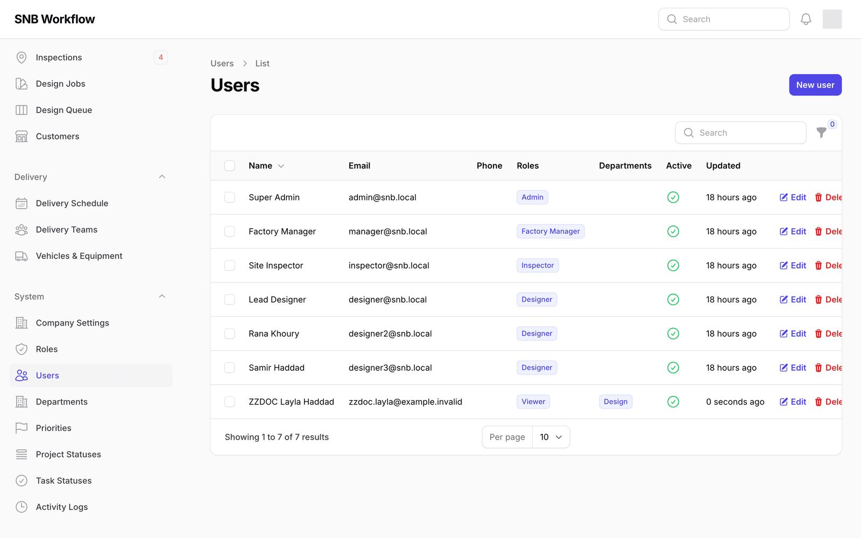Open Design Queue in sidebar
Screen dimensions: 861x538
tap(91, 110)
